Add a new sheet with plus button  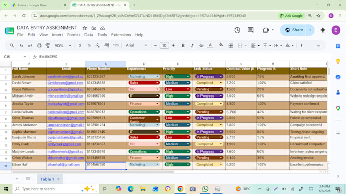17,179
